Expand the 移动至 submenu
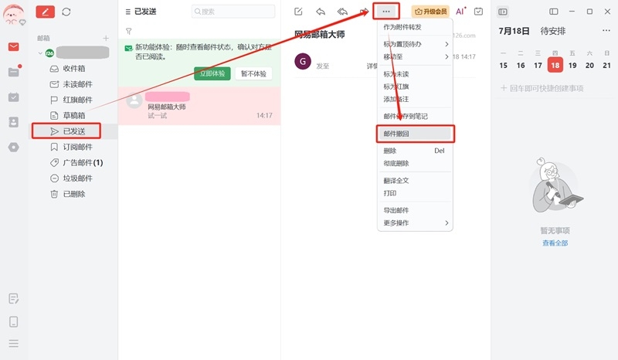This screenshot has height=360, width=618. click(415, 56)
